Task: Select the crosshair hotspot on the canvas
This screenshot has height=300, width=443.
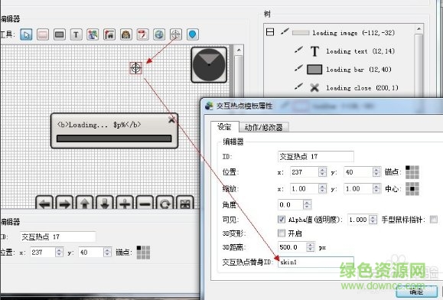Action: [136, 68]
